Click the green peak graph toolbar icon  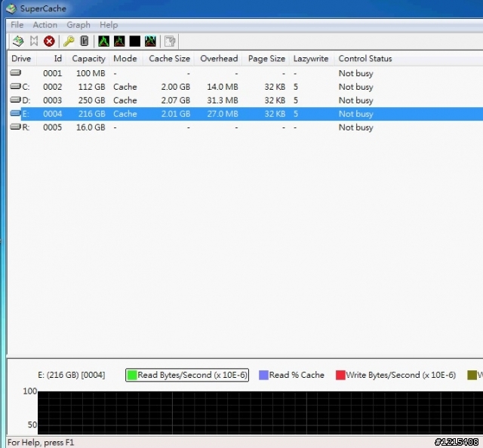tap(104, 41)
